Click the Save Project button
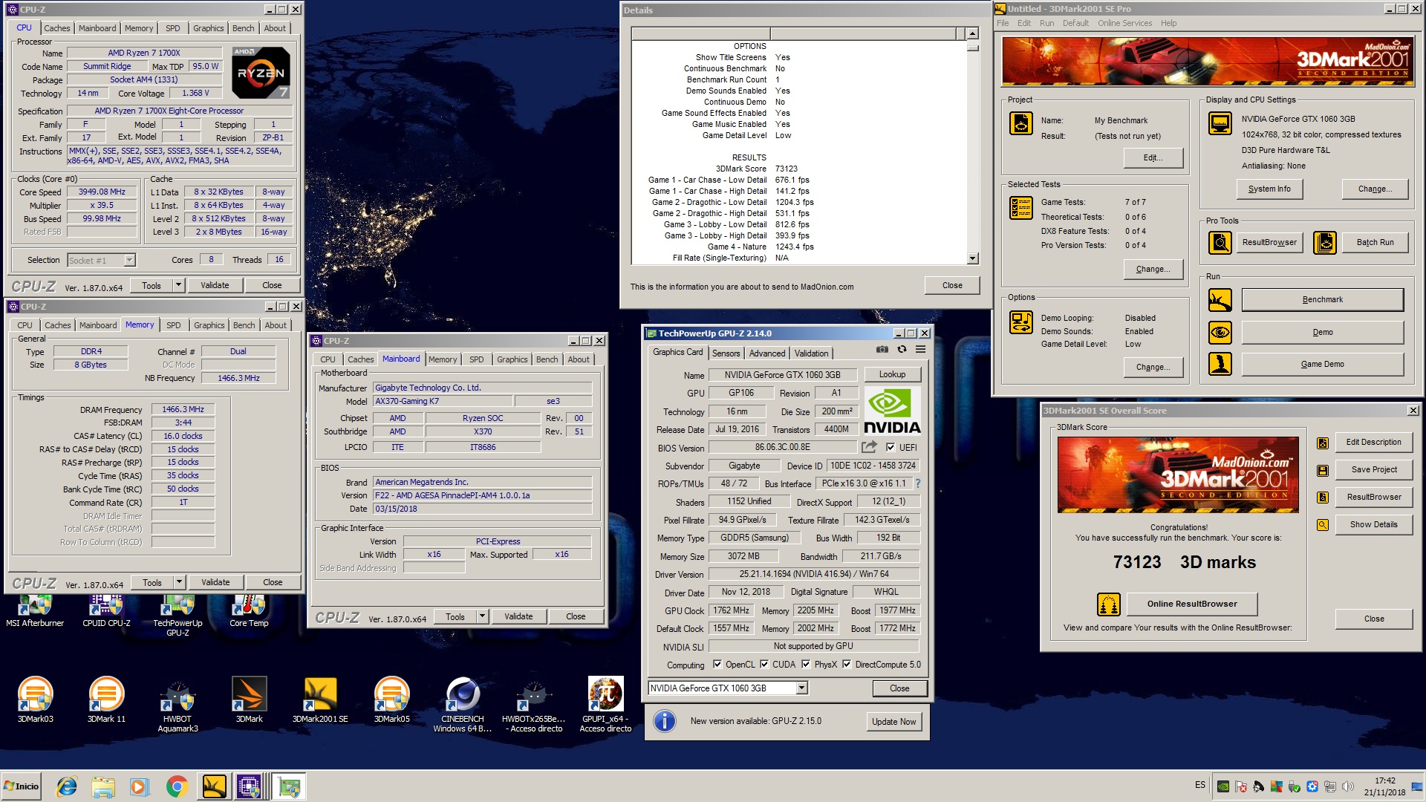This screenshot has width=1426, height=802. (1374, 469)
